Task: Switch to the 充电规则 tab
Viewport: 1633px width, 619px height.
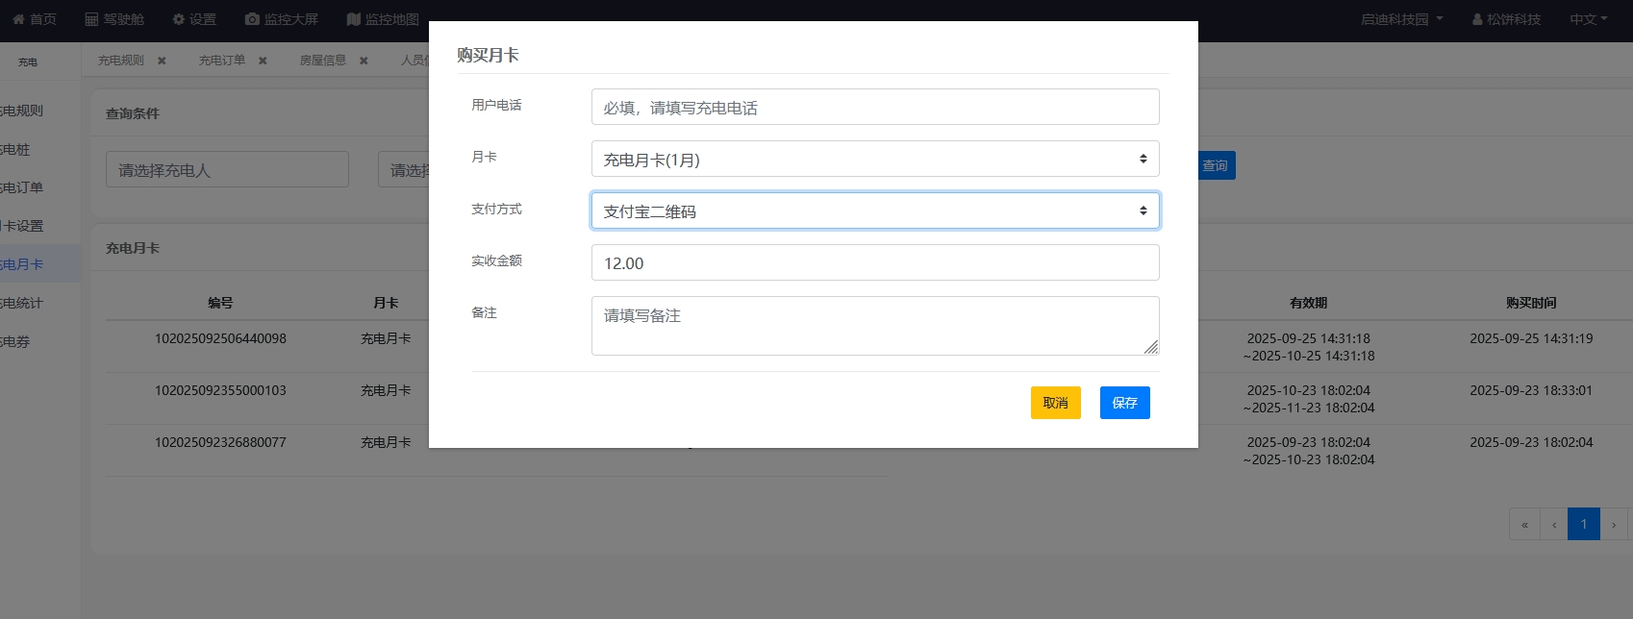Action: pyautogui.click(x=121, y=61)
